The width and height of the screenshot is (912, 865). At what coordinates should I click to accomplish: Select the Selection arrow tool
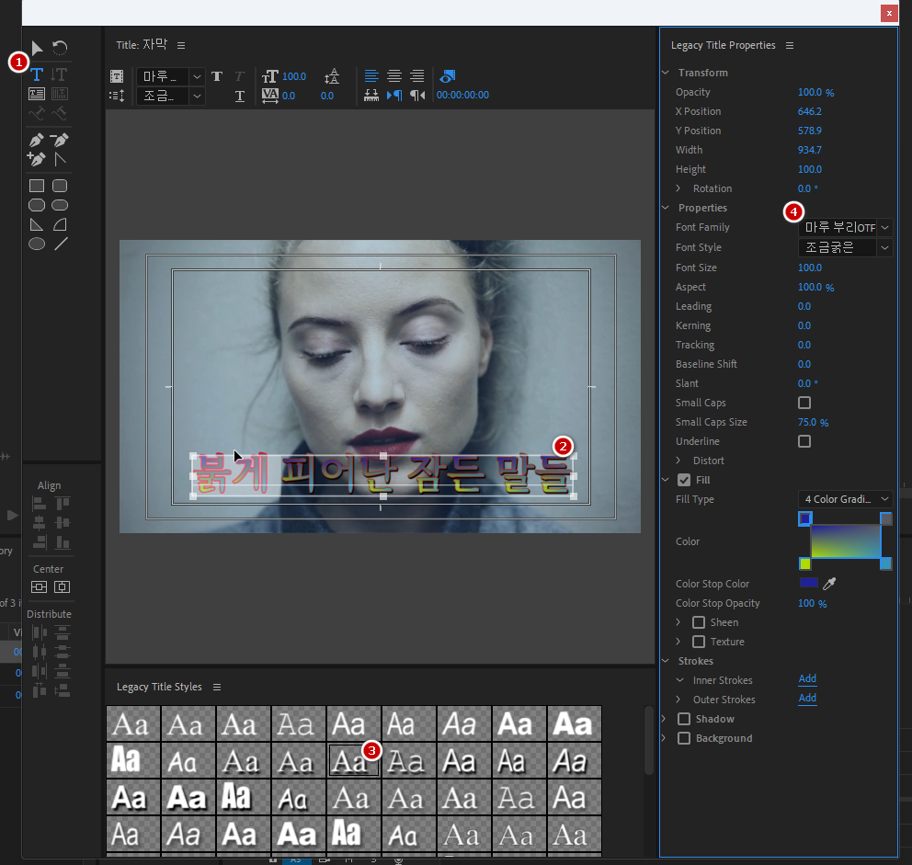click(37, 48)
